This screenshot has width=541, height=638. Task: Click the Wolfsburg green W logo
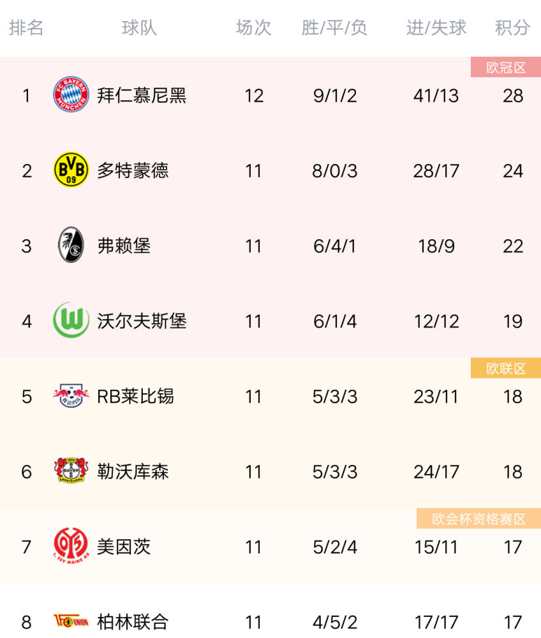click(71, 320)
